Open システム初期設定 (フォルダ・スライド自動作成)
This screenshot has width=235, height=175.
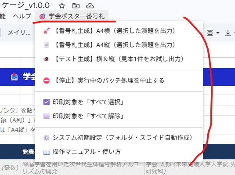(x=119, y=138)
